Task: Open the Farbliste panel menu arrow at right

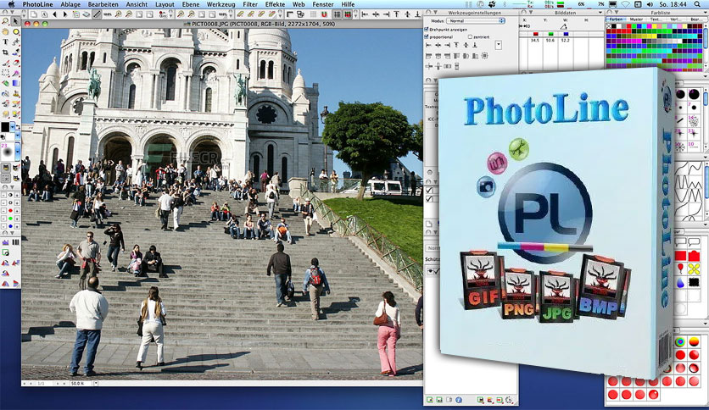Action: point(705,13)
